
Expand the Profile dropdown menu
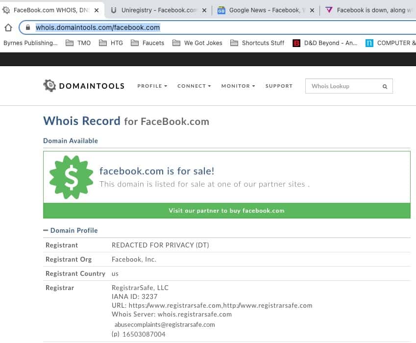coord(152,86)
